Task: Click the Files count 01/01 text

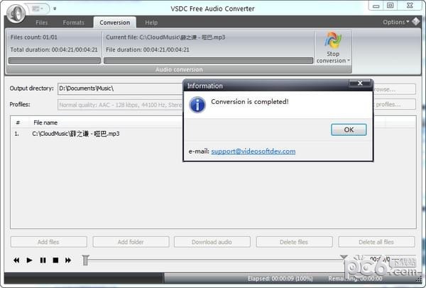Action: [x=33, y=37]
